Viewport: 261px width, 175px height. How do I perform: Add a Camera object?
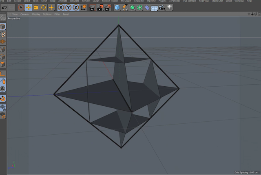click(x=162, y=7)
